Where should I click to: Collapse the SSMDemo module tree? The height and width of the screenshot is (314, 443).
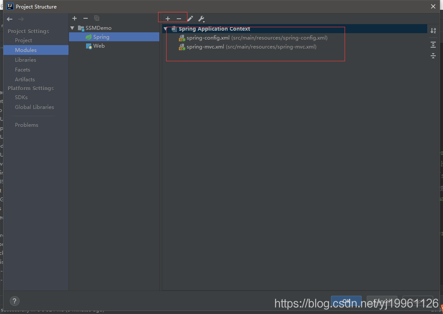72,27
